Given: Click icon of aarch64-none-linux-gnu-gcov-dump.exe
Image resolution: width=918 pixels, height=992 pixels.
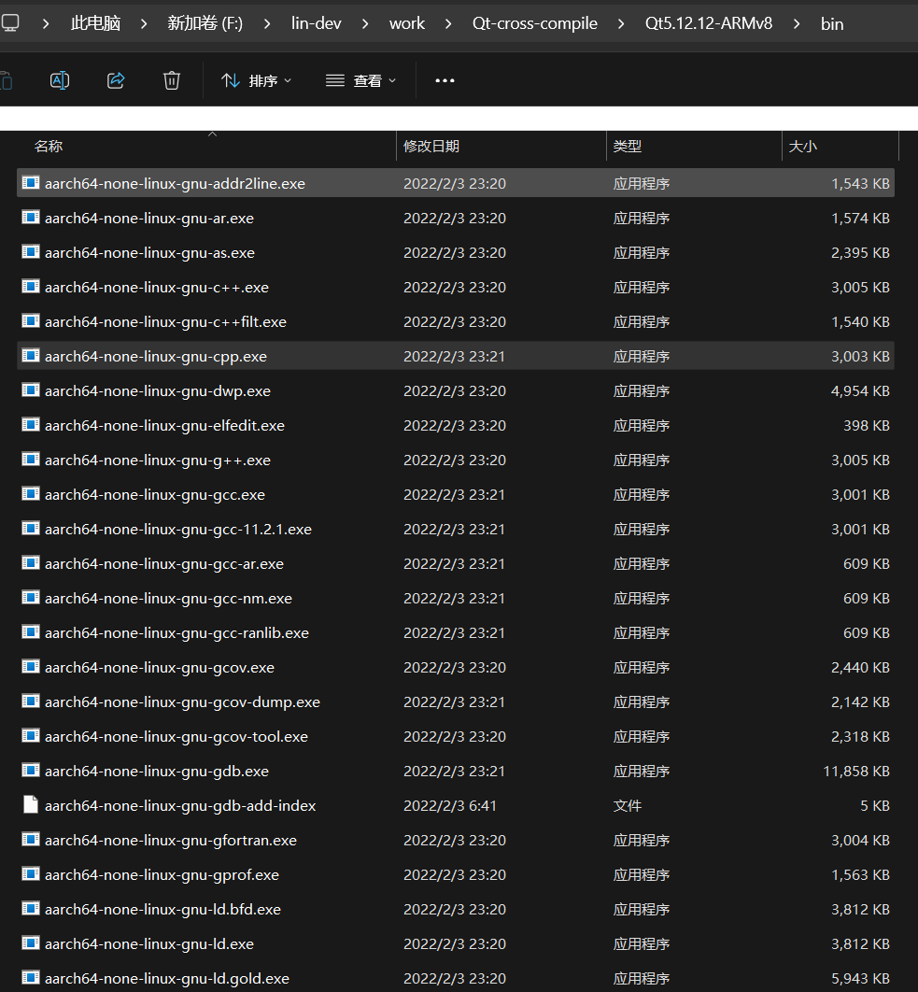Looking at the screenshot, I should (x=31, y=701).
